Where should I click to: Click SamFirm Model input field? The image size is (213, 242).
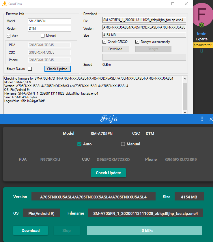[x=49, y=21]
